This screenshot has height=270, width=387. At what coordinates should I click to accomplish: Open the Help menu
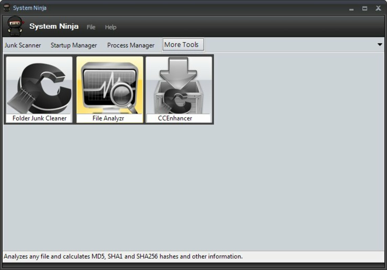[111, 27]
